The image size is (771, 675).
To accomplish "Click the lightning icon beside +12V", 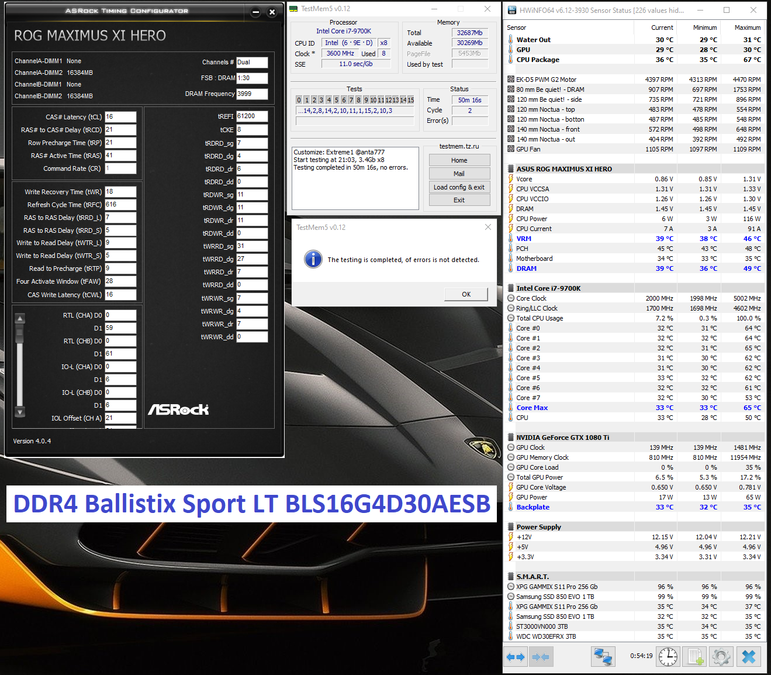I will [x=511, y=537].
